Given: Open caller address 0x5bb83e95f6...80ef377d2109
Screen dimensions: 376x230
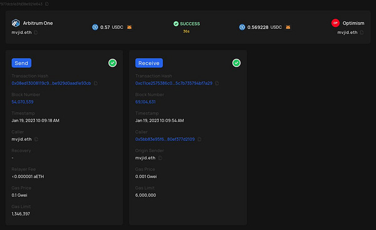Looking at the screenshot, I should (165, 139).
